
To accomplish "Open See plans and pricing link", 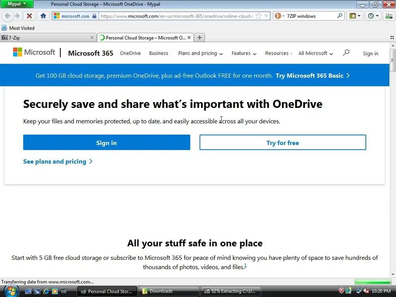I will [x=58, y=161].
